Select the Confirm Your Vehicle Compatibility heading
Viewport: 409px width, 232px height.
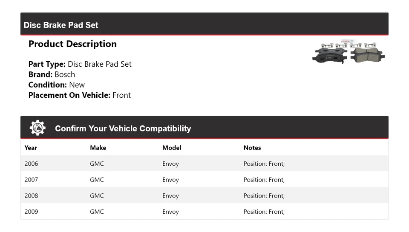point(123,129)
